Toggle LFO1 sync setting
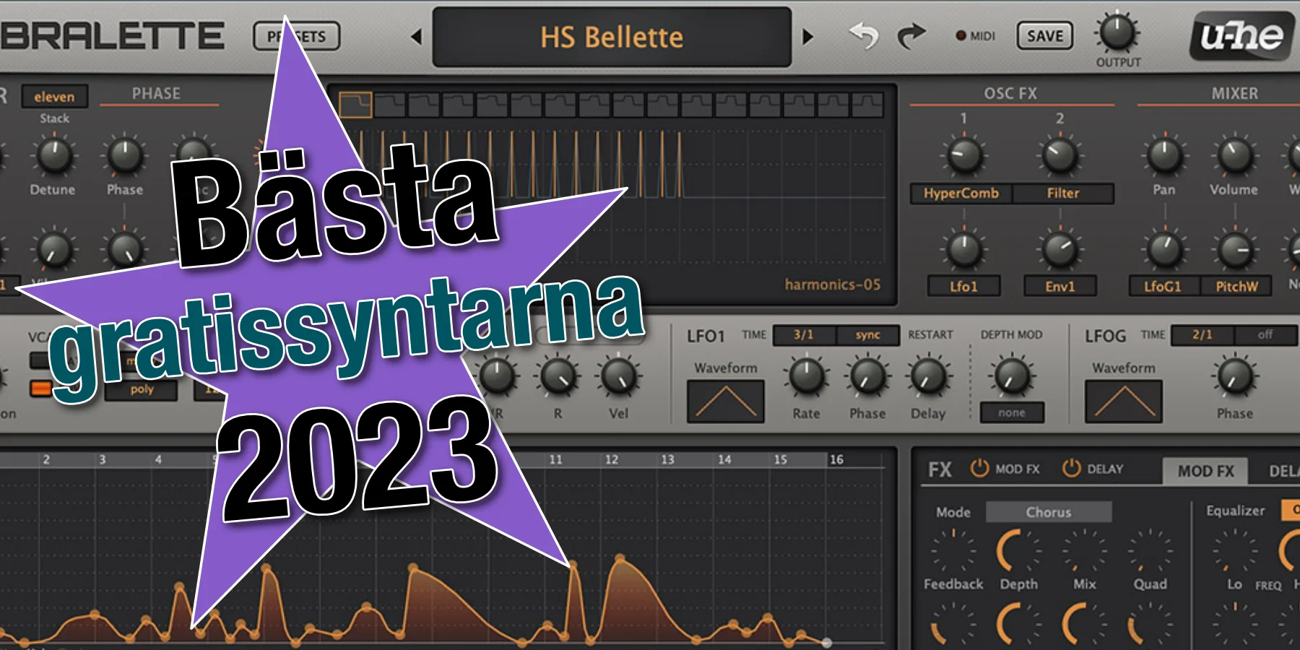1300x650 pixels. click(867, 335)
